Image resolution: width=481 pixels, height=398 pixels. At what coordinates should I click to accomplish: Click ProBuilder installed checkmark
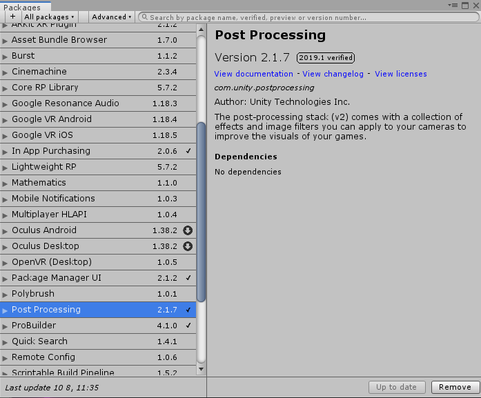[x=188, y=326]
